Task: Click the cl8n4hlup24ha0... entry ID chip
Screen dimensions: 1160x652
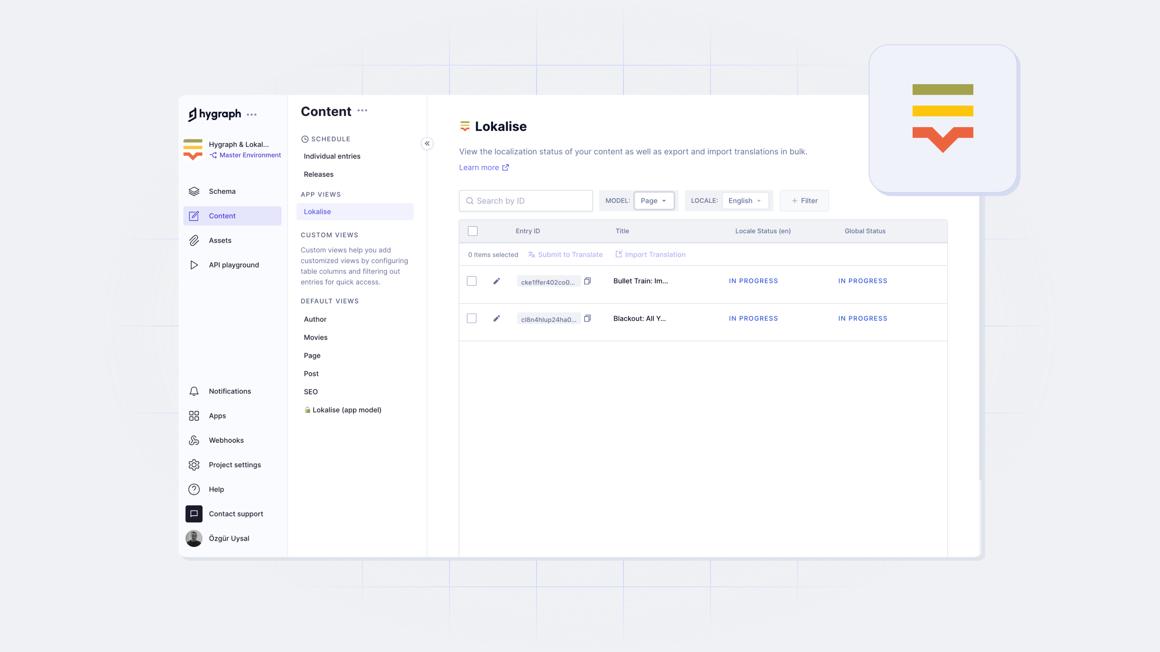Action: [548, 319]
